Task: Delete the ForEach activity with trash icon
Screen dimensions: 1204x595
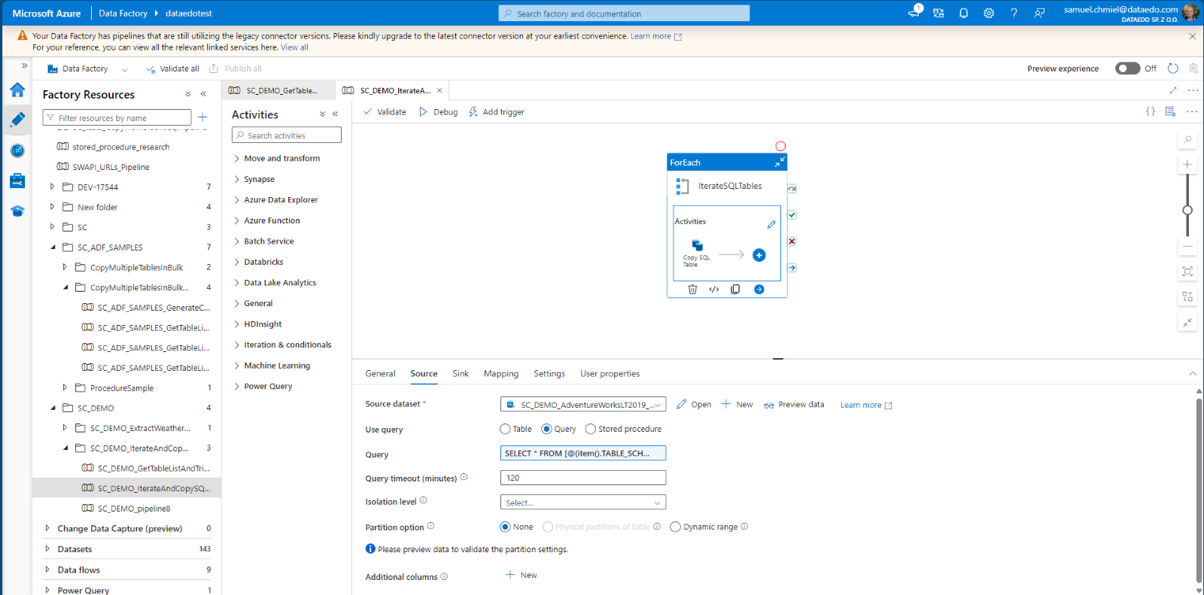Action: [692, 290]
